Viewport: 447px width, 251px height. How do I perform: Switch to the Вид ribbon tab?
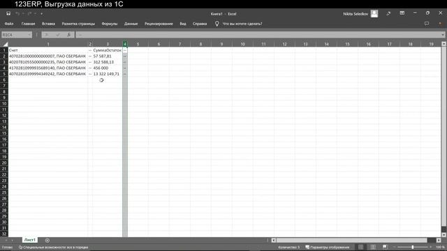(x=183, y=24)
